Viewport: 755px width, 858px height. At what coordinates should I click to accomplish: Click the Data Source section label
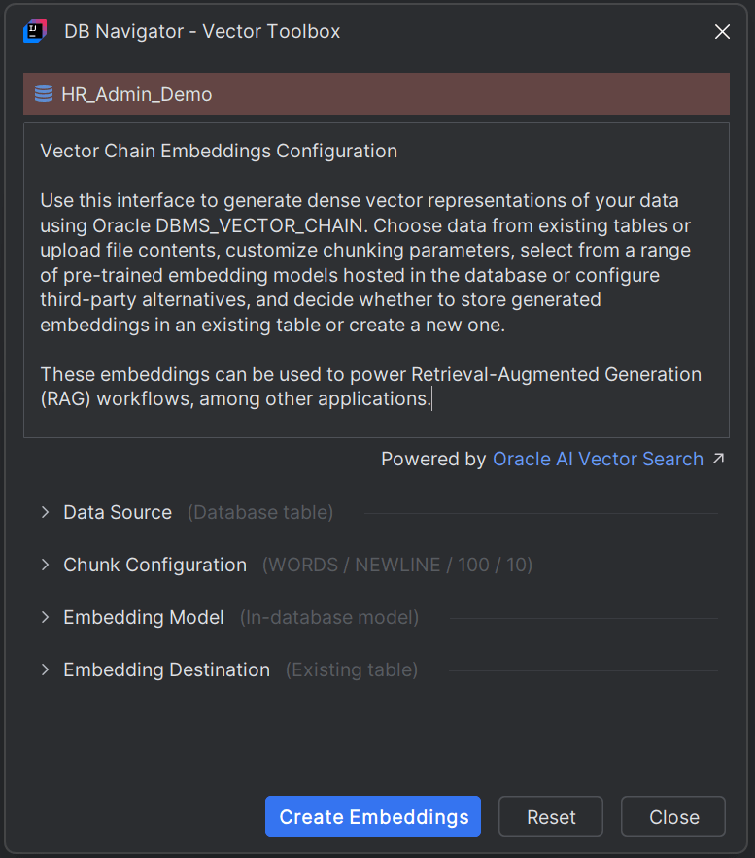[117, 511]
